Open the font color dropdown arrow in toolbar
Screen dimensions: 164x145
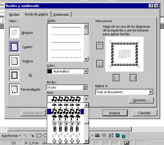click(x=92, y=136)
